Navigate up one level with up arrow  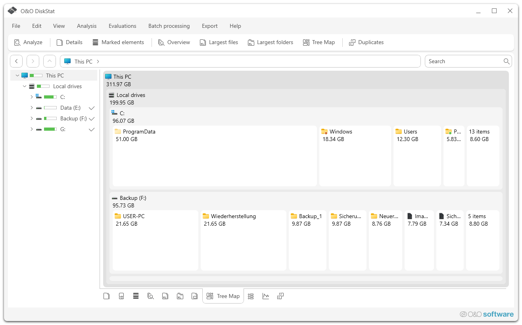pyautogui.click(x=50, y=61)
